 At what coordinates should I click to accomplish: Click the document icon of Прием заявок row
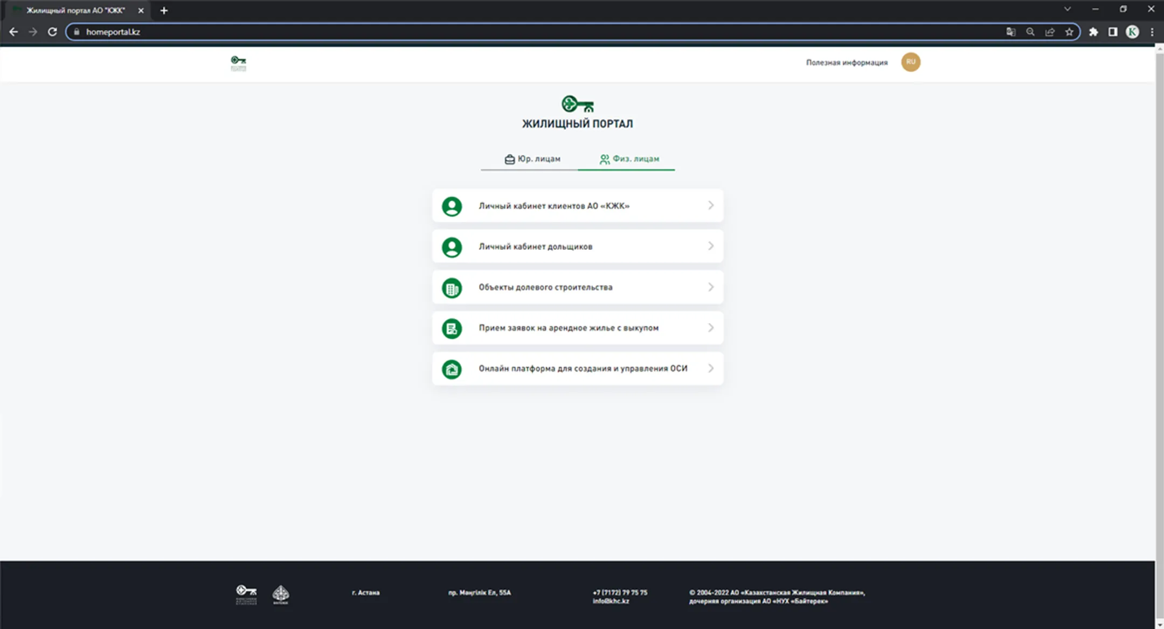click(x=452, y=329)
